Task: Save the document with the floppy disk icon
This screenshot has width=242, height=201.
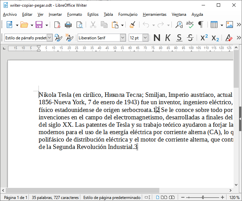Action: coord(39,25)
